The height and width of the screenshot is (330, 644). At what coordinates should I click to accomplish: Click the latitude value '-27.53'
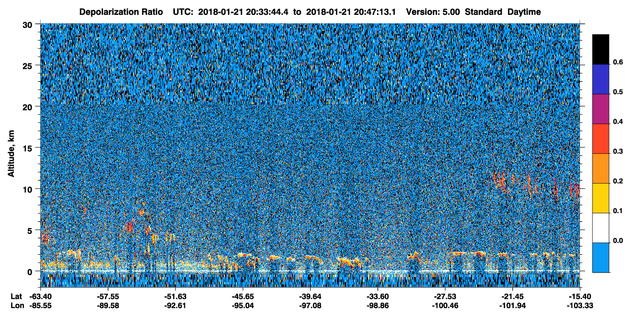click(x=445, y=296)
